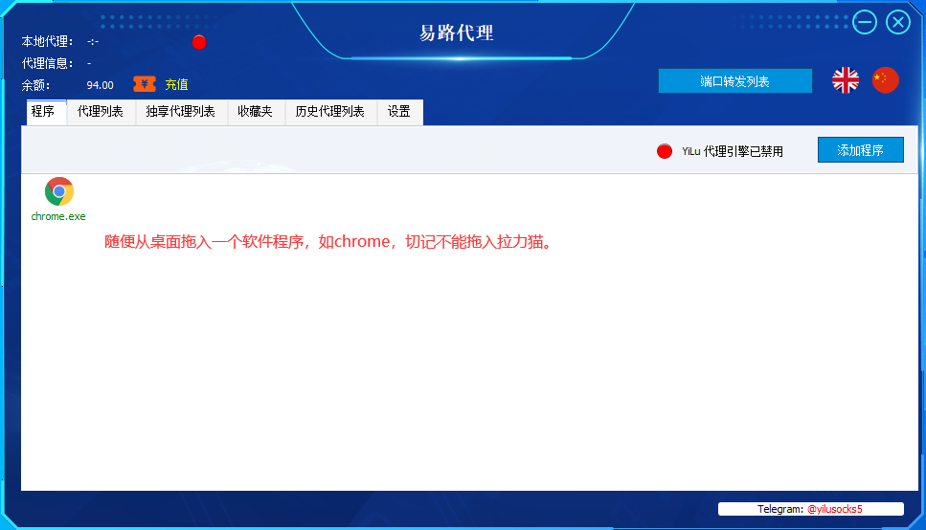Image resolution: width=926 pixels, height=530 pixels.
Task: Click the 添加程序 button
Action: [861, 150]
